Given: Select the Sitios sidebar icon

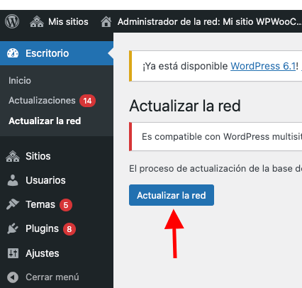Looking at the screenshot, I should click(x=13, y=156).
